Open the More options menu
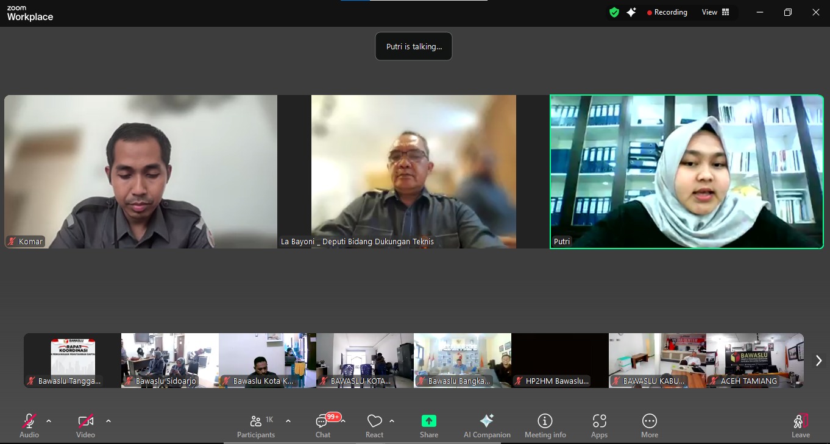This screenshot has height=444, width=830. (650, 426)
